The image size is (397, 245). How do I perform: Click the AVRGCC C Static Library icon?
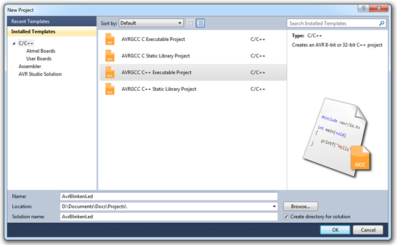[110, 56]
